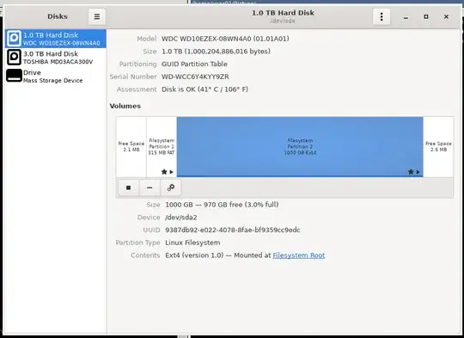
Task: Select the 2.1 MB Free Space volume
Action: pyautogui.click(x=131, y=146)
